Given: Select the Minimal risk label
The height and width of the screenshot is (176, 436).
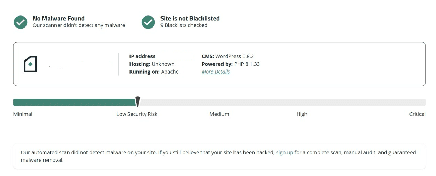Looking at the screenshot, I should pyautogui.click(x=23, y=114).
